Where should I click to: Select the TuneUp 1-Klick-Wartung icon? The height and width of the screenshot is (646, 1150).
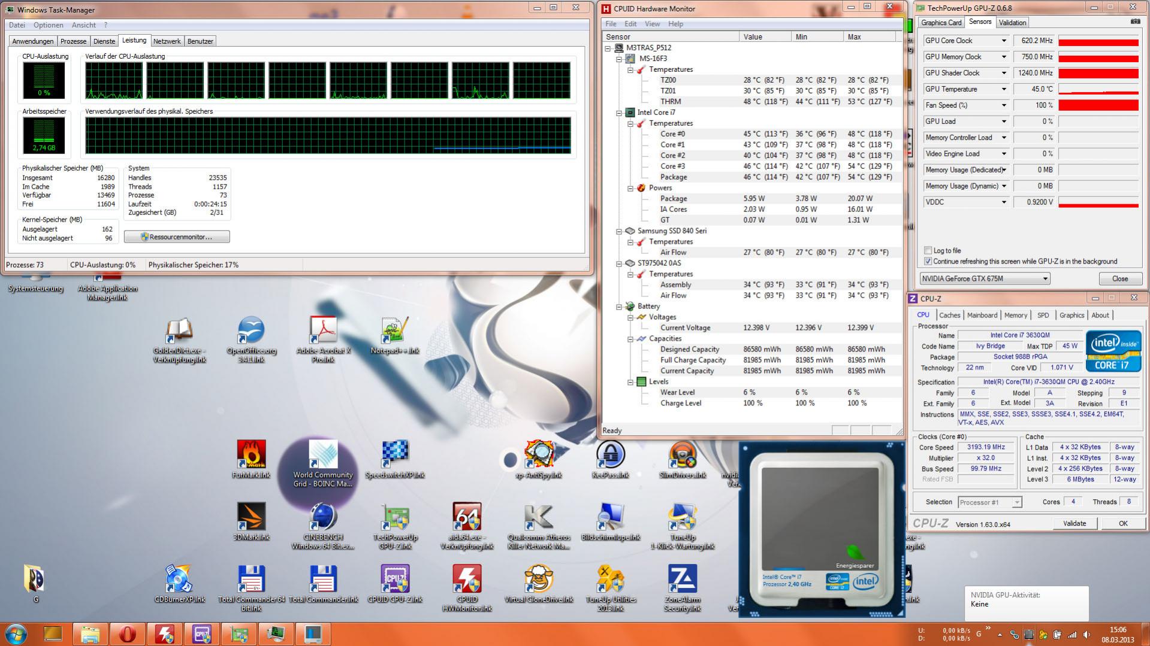click(682, 526)
